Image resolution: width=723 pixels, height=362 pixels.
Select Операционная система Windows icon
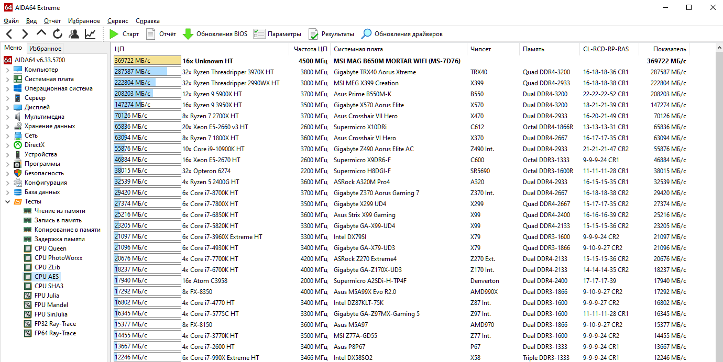[x=18, y=88]
